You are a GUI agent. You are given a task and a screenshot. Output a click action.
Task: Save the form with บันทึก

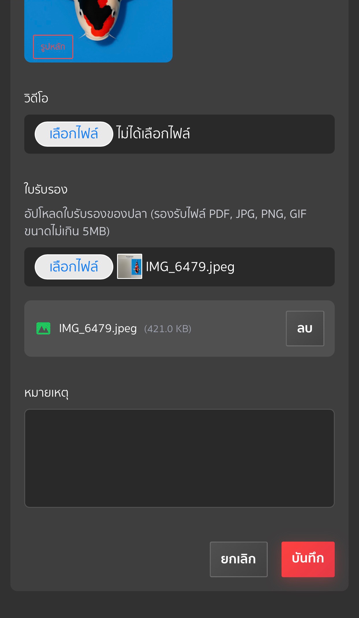(x=308, y=559)
